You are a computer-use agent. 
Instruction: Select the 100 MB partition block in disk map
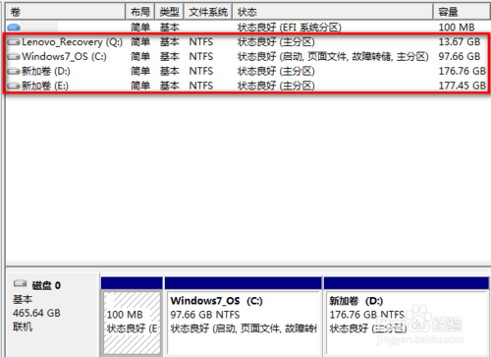tap(132, 317)
